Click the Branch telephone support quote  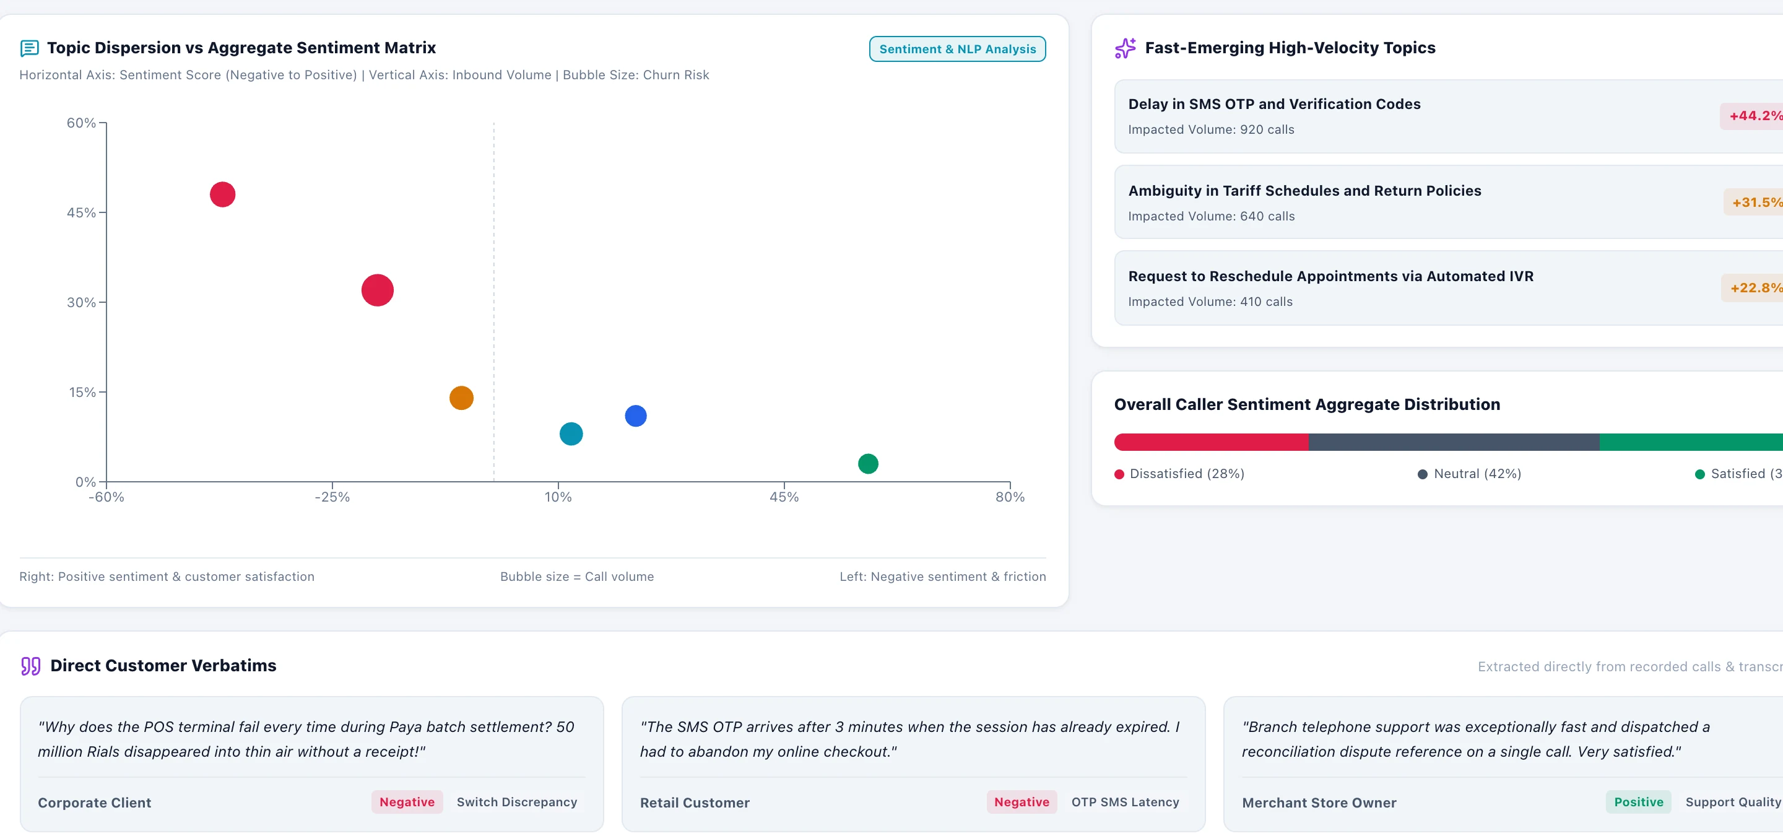click(x=1476, y=739)
